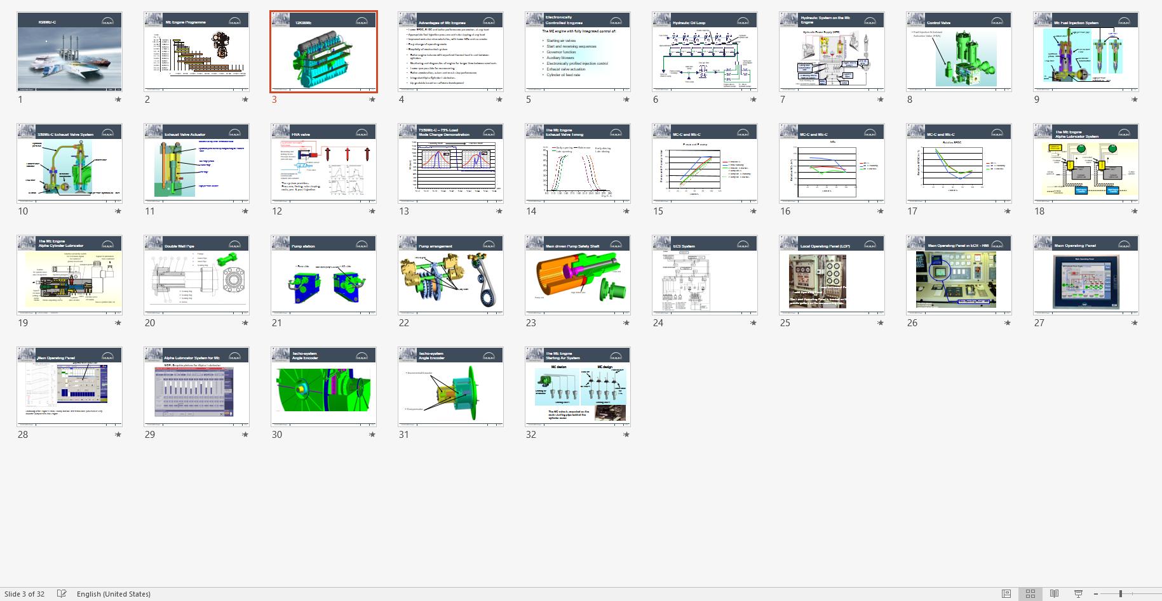Select the S50ME-C Exhaust Valve System slide
Screen dimensions: 1162x601
point(70,163)
